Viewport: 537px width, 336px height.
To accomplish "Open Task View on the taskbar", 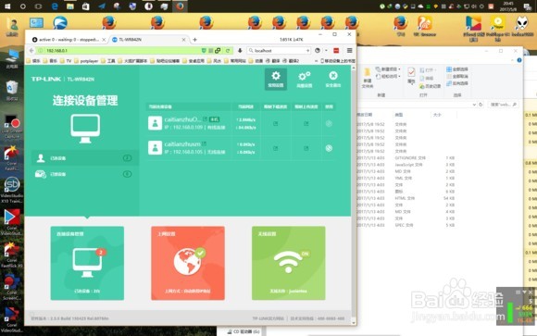I will click(x=38, y=6).
